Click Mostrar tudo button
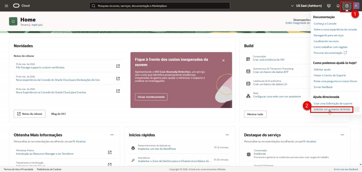 [x=255, y=114]
